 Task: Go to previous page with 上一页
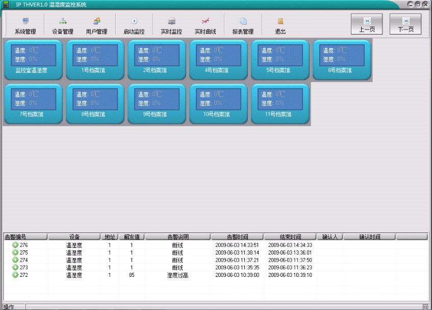[366, 24]
